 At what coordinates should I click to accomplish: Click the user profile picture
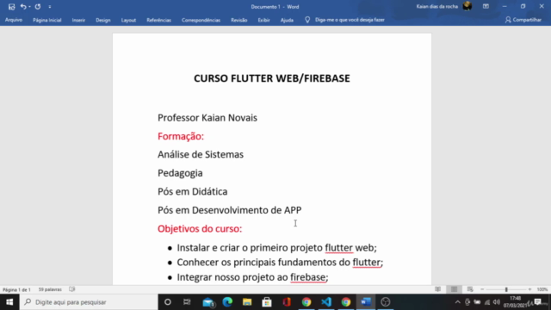point(467,6)
